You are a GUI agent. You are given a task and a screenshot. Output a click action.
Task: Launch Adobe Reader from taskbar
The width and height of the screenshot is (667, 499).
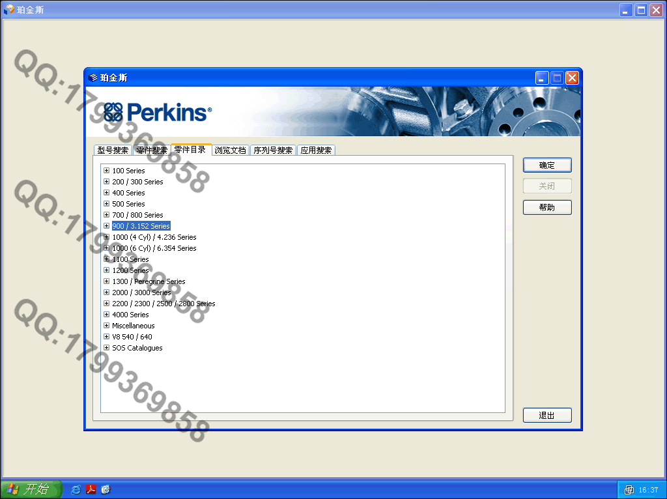coord(91,489)
